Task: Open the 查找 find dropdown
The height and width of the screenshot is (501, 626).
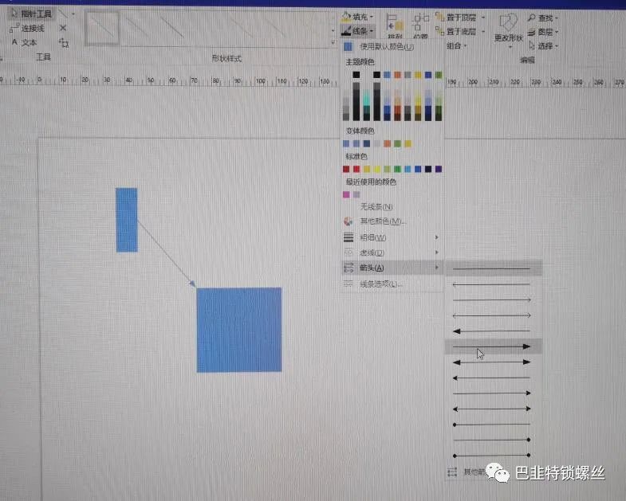Action: (x=543, y=18)
